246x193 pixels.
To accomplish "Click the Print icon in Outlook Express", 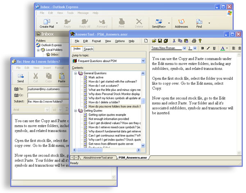I will (122, 23).
